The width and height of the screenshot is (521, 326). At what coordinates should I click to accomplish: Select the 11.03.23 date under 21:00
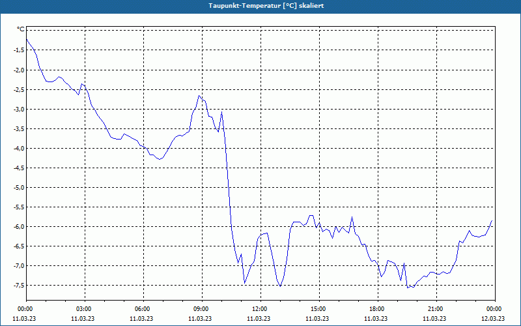pyautogui.click(x=434, y=318)
